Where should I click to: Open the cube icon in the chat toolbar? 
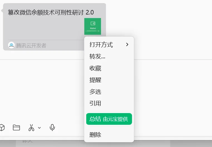(2, 128)
